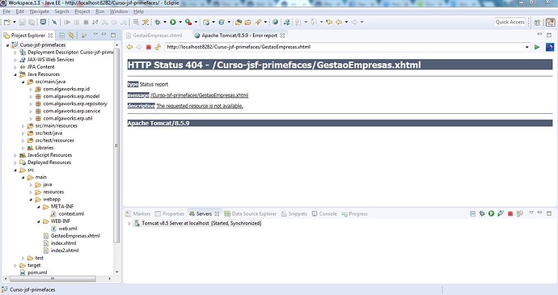Click browser Back arrow in internal browser

click(x=129, y=47)
